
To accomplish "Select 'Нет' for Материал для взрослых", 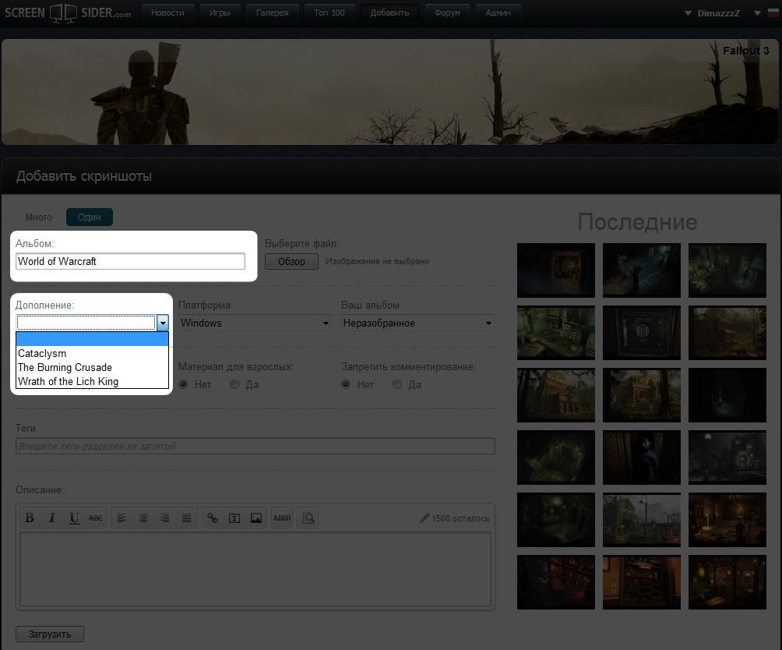I will [184, 384].
